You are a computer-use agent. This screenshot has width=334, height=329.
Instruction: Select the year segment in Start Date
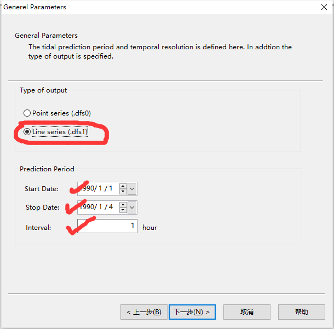tap(88, 189)
